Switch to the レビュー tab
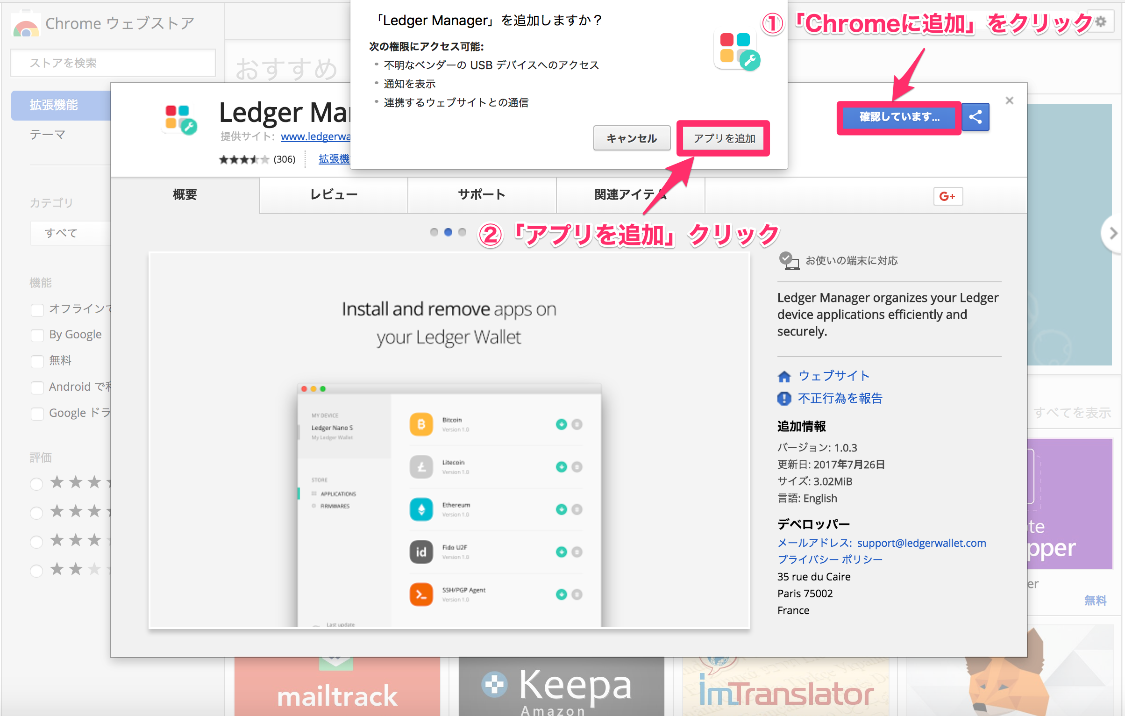 334,195
